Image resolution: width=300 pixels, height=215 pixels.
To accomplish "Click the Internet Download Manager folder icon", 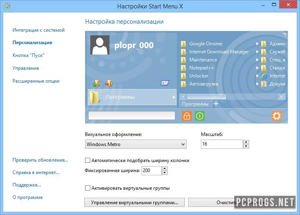I will (183, 52).
